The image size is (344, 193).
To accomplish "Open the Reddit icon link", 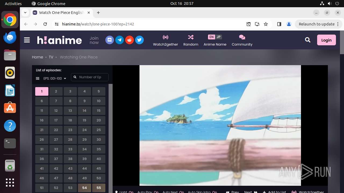I will coord(130,40).
